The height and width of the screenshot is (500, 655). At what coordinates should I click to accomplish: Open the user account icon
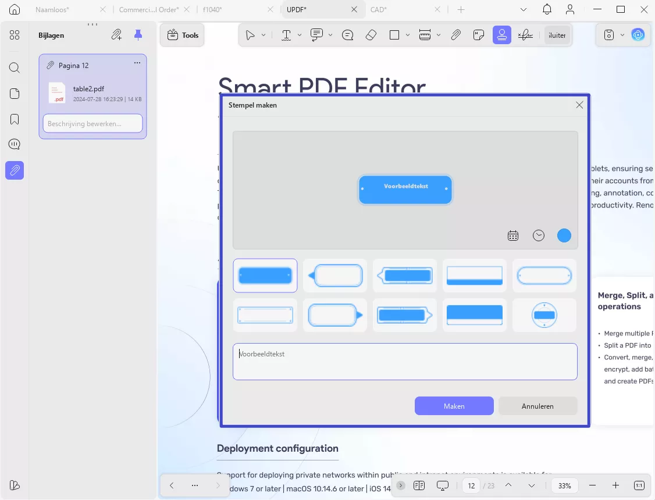click(x=570, y=9)
